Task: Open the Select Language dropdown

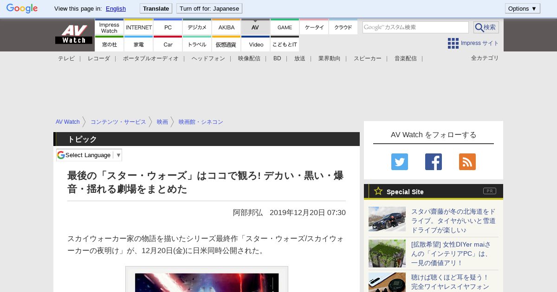Action: coord(89,155)
